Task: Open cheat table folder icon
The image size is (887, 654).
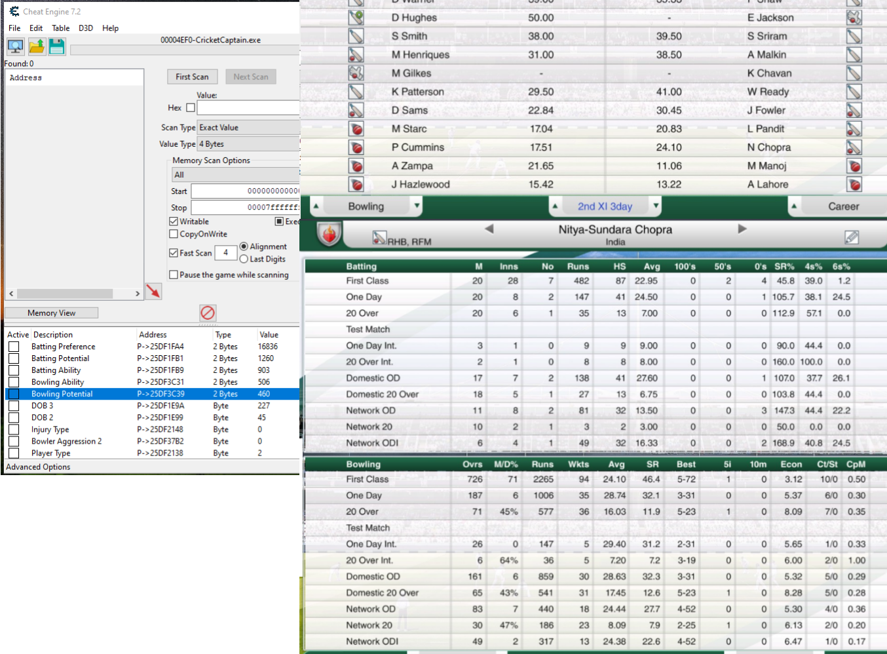Action: (37, 47)
